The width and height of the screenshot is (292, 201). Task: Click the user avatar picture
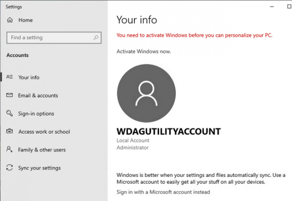click(146, 93)
